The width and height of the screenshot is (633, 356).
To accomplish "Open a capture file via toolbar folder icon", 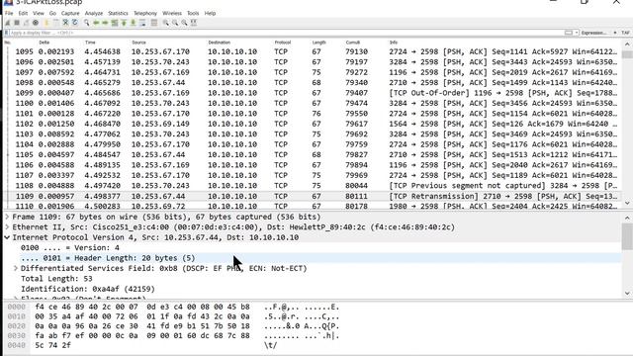I will pyautogui.click(x=46, y=23).
